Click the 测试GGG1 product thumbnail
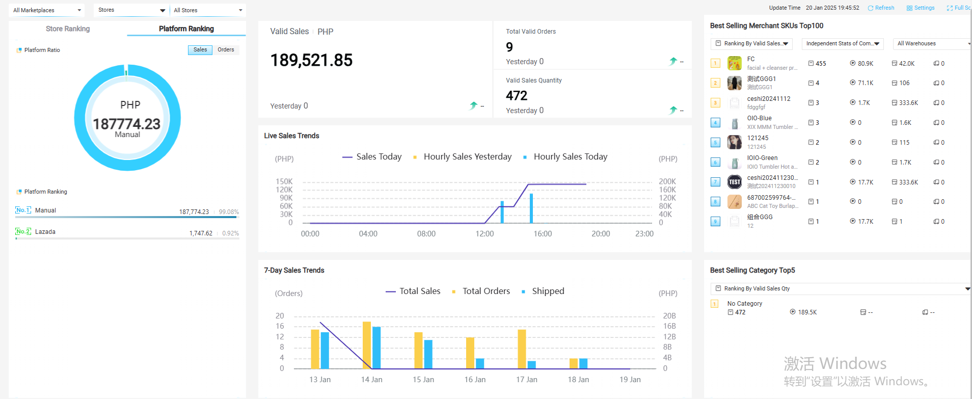972x399 pixels. click(735, 83)
